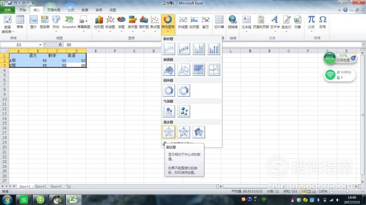Insert a Line sparkline from Sparklines group
The width and height of the screenshot is (366, 205).
(x=183, y=22)
